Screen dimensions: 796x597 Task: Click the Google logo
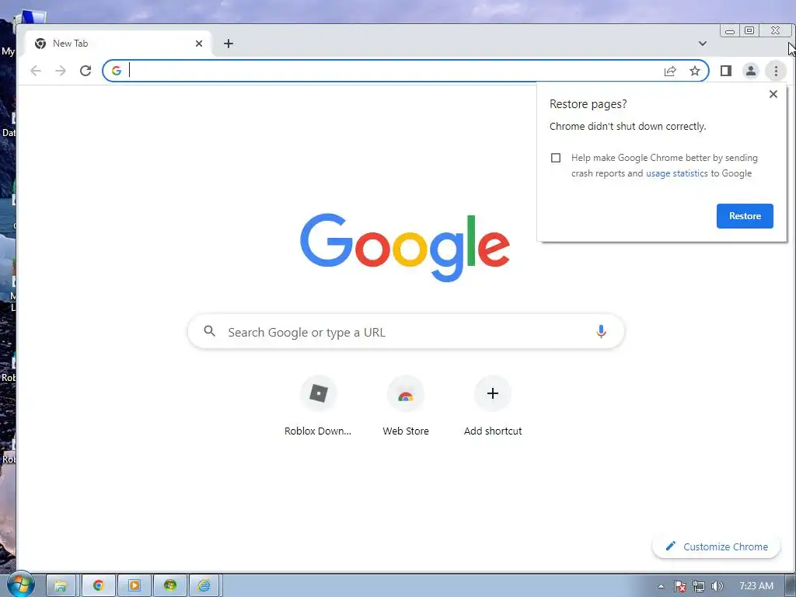click(x=405, y=248)
